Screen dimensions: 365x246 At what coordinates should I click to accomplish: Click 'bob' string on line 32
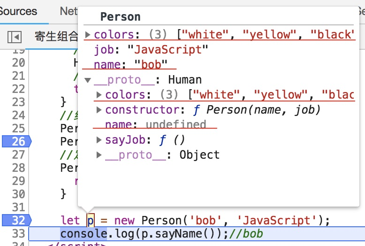click(x=205, y=220)
